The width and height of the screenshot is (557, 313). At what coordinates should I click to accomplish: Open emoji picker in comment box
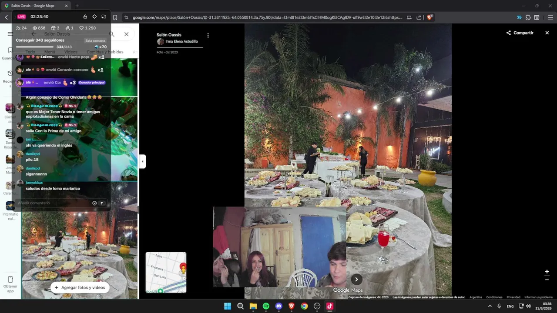tap(94, 203)
